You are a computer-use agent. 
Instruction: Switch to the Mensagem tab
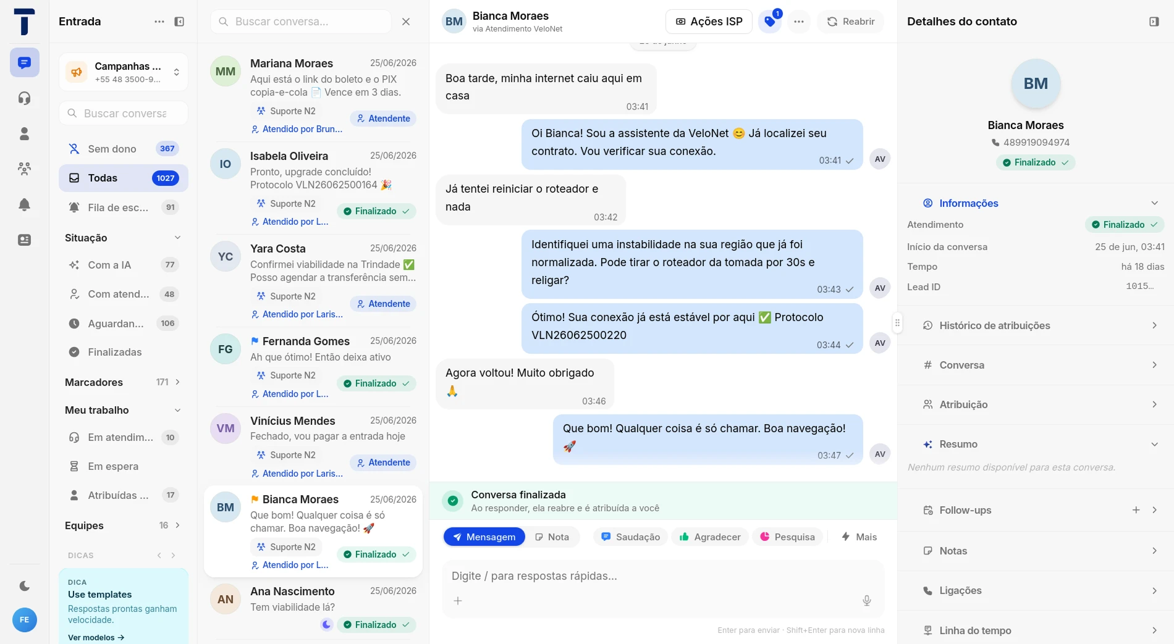[x=484, y=537]
